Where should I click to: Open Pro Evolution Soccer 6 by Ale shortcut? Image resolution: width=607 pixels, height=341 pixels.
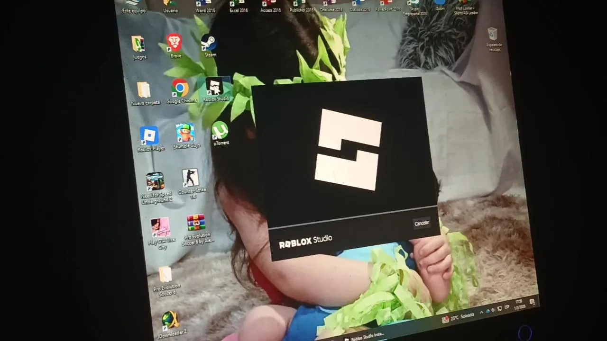tap(197, 230)
